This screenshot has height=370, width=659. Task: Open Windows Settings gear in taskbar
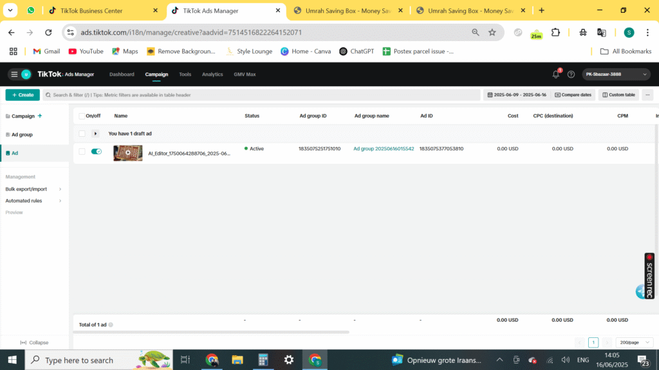[x=289, y=360]
